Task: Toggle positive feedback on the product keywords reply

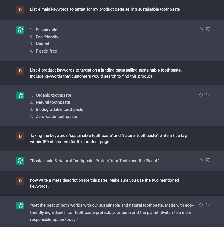Action: pos(201,94)
